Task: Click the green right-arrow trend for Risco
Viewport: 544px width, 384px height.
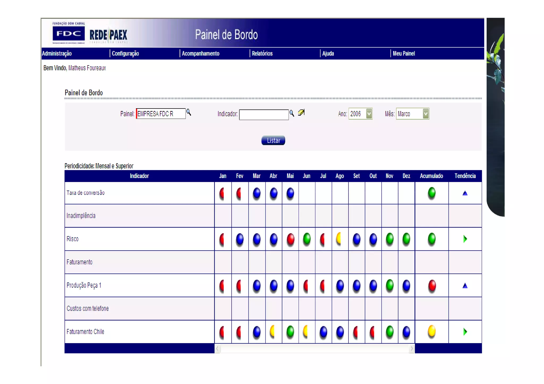Action: point(465,239)
